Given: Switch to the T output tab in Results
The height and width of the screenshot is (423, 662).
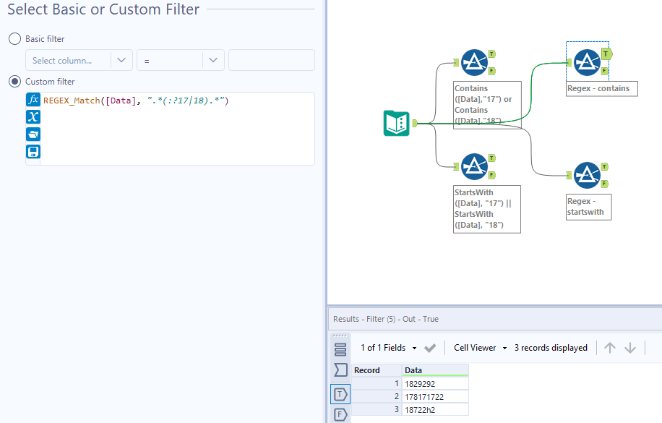Looking at the screenshot, I should [339, 394].
